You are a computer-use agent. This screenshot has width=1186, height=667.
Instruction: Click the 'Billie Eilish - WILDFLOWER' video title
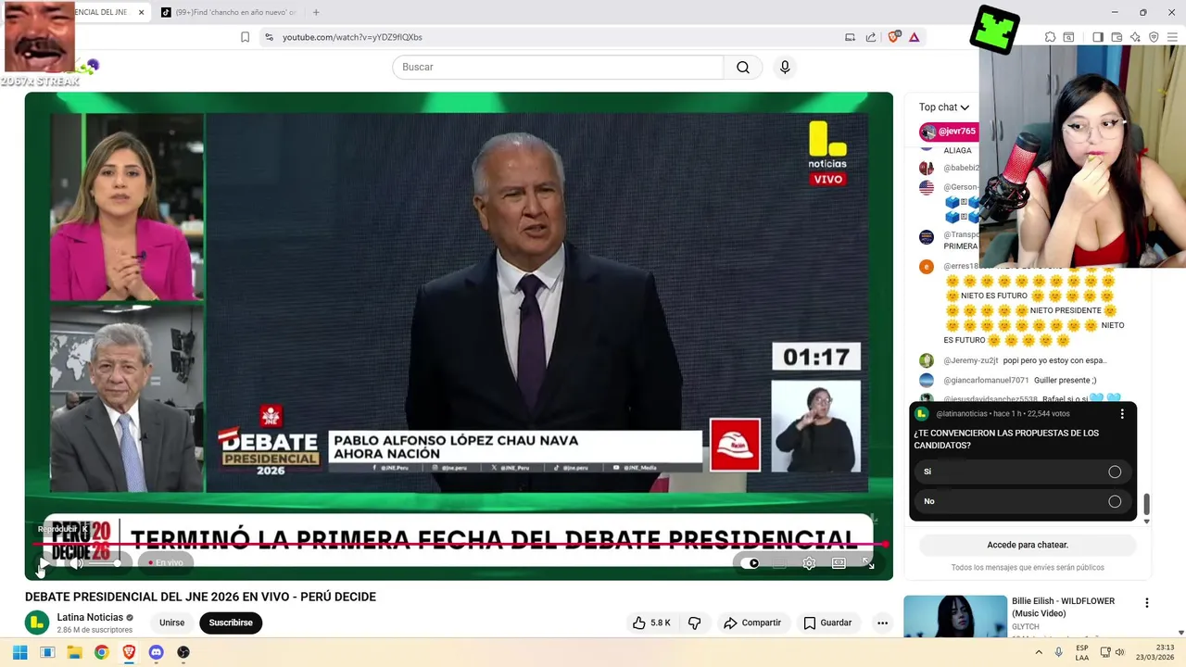pyautogui.click(x=1063, y=607)
